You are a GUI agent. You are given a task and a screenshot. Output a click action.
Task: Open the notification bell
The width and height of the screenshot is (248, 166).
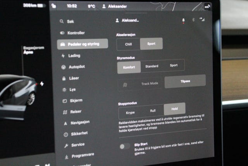(x=183, y=20)
